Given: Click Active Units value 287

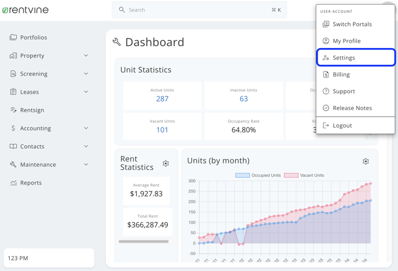Looking at the screenshot, I should [x=162, y=99].
